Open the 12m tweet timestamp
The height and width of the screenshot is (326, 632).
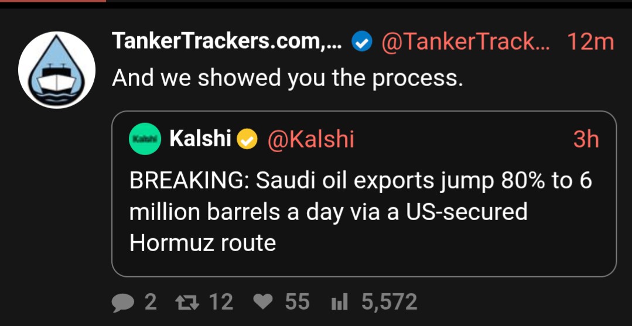(x=590, y=42)
